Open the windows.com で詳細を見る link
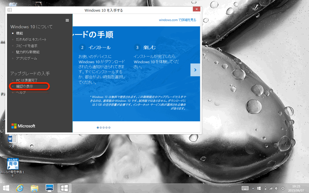The height and width of the screenshot is (193, 309). (177, 20)
